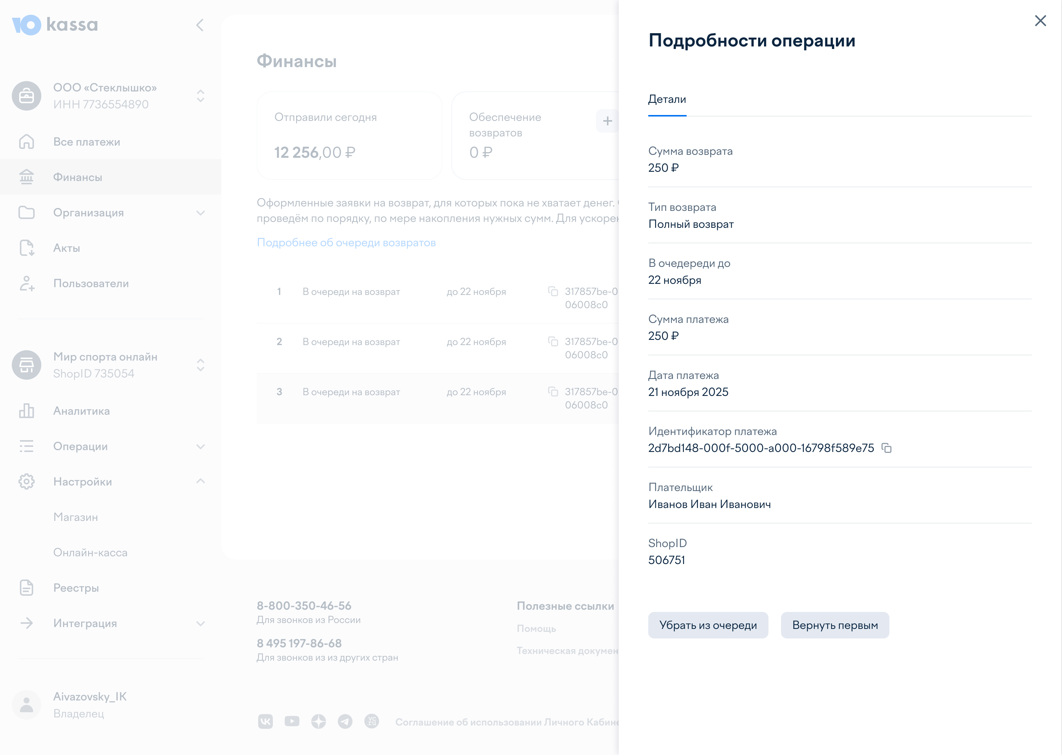Switch organization ООО «Стеклышко» selector arrows

tap(200, 96)
